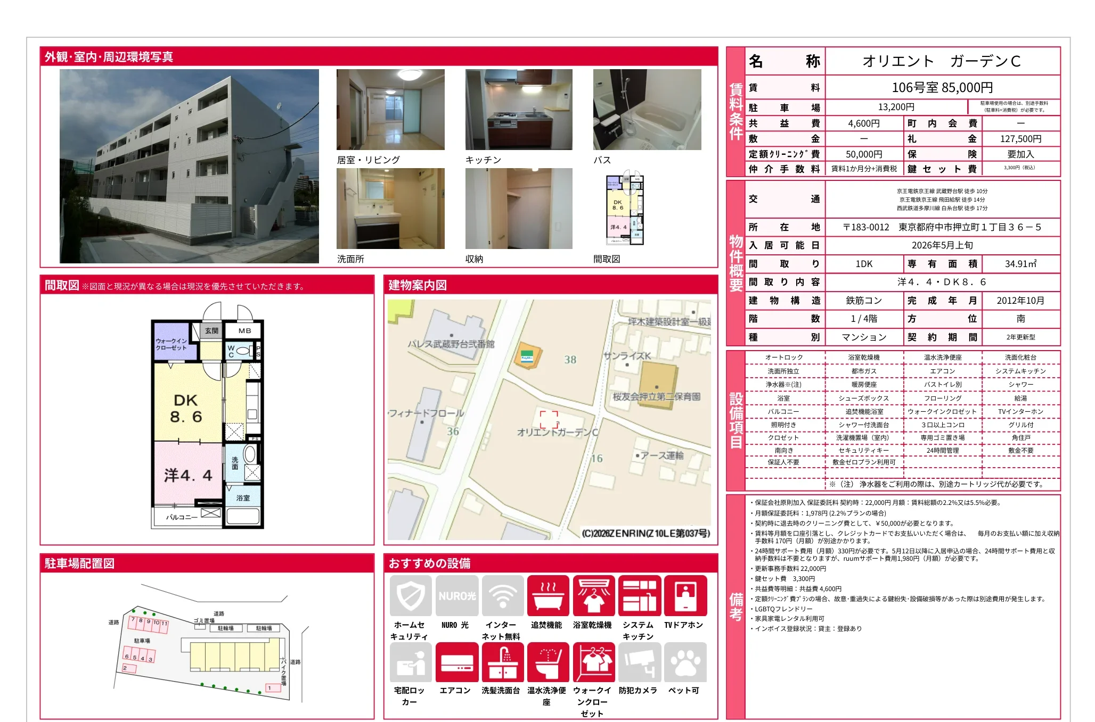Viewport: 1095px width, 722px height.
Task: Click the TVドアホン intercom icon
Action: pos(685,595)
